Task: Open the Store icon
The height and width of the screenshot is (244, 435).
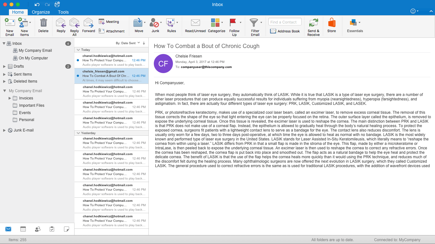Action: coord(332,23)
